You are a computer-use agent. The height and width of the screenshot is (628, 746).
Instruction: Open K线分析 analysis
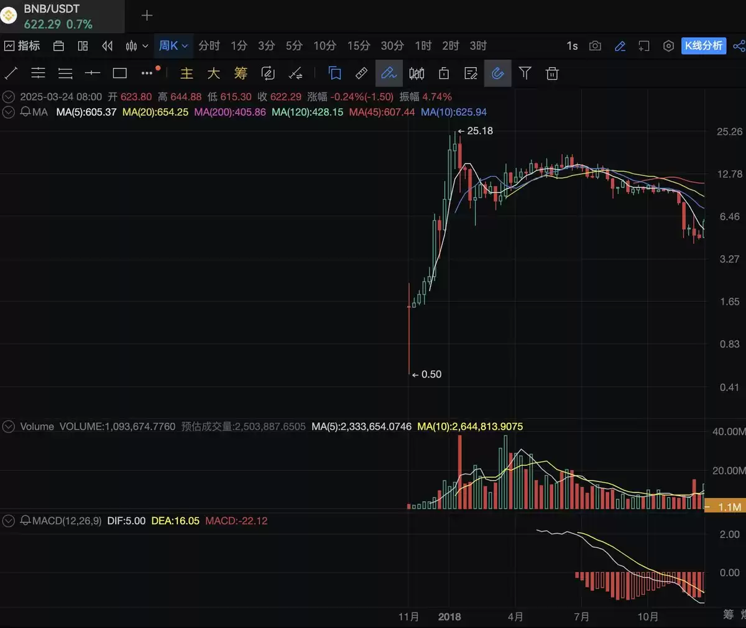[x=704, y=46]
